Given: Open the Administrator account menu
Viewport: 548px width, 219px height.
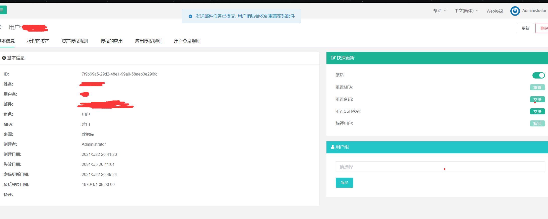Looking at the screenshot, I should pos(534,11).
